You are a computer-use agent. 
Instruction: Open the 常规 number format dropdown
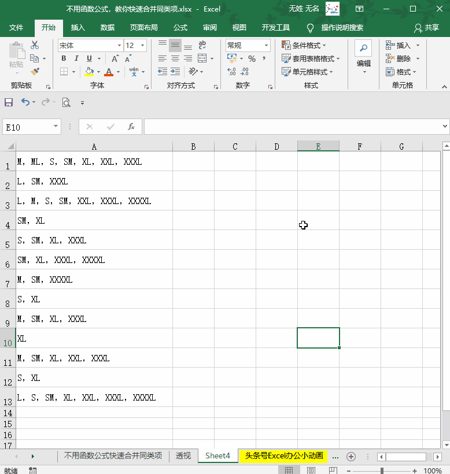coord(266,45)
